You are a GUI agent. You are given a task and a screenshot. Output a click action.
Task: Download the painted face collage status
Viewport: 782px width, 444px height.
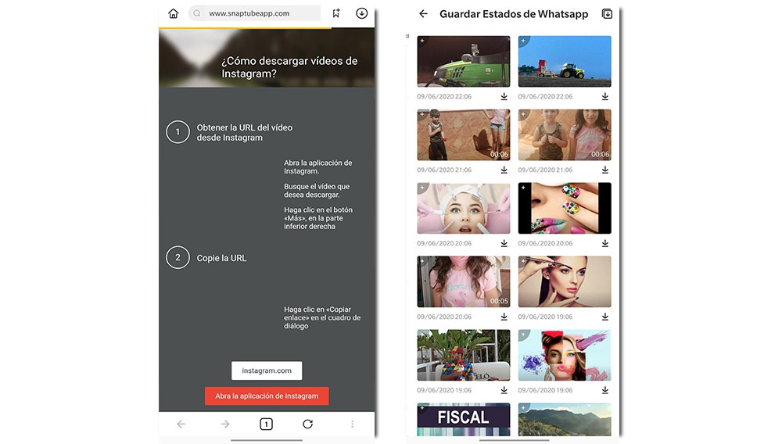pos(605,390)
